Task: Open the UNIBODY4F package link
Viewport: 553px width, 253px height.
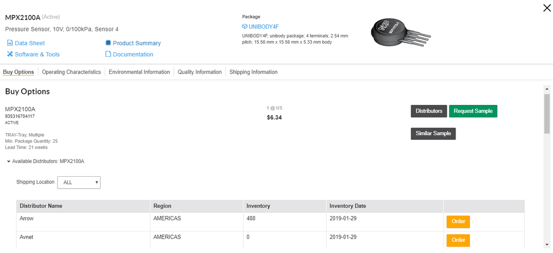Action: point(264,27)
